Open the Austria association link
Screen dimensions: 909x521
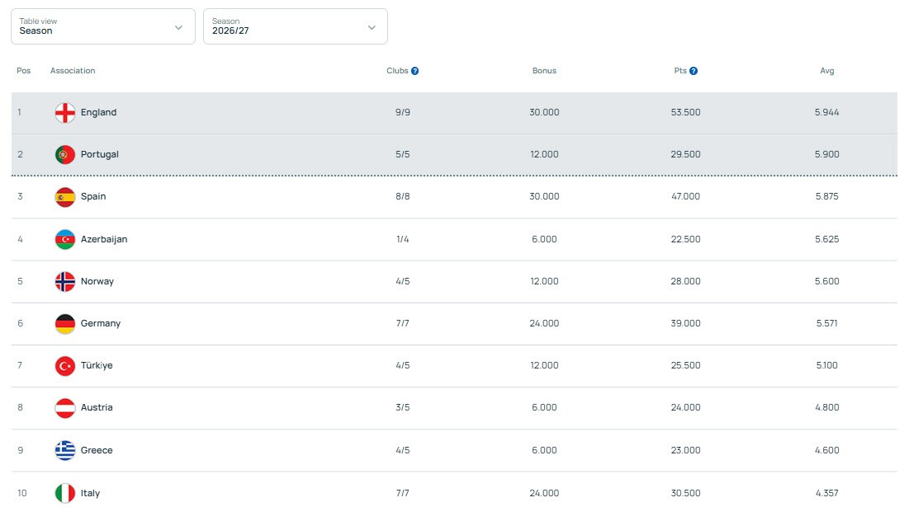[97, 407]
